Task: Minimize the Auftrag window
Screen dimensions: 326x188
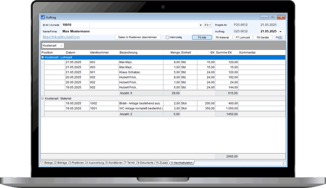Action: [x=264, y=17]
